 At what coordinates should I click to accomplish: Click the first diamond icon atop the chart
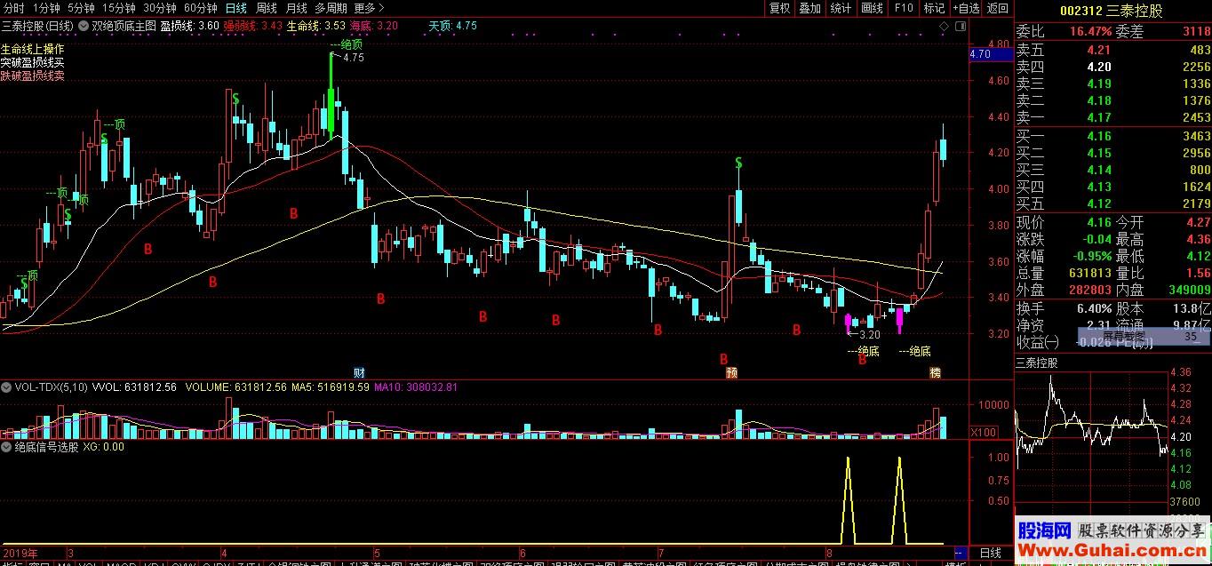[x=943, y=27]
